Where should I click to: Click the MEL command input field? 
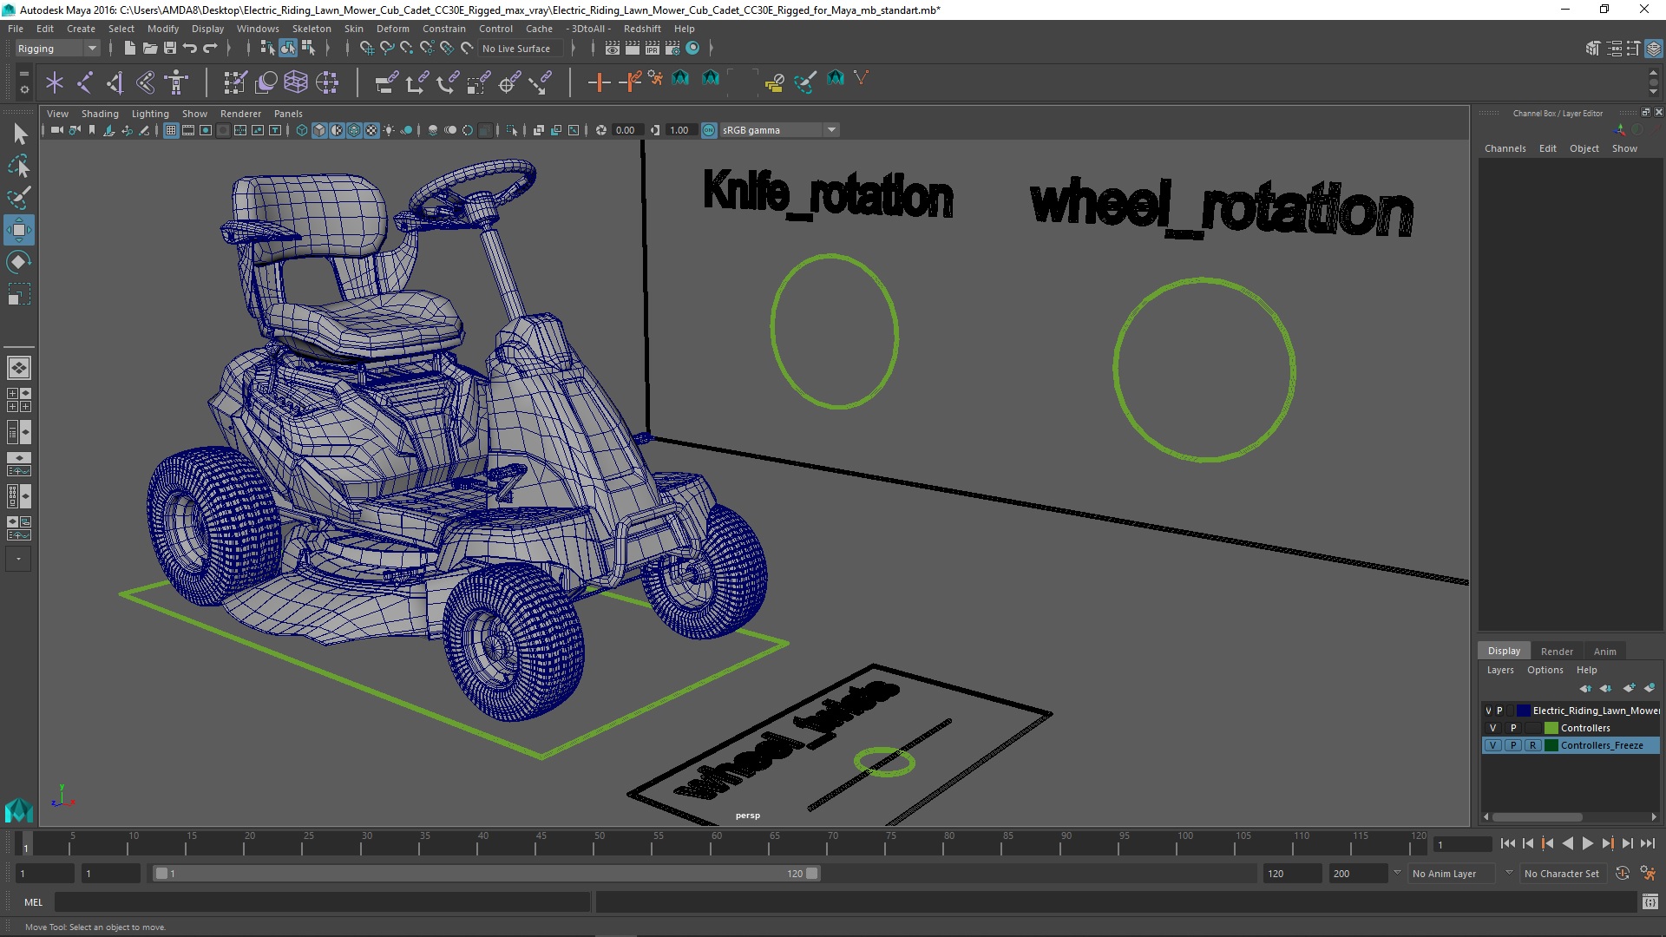tap(322, 902)
